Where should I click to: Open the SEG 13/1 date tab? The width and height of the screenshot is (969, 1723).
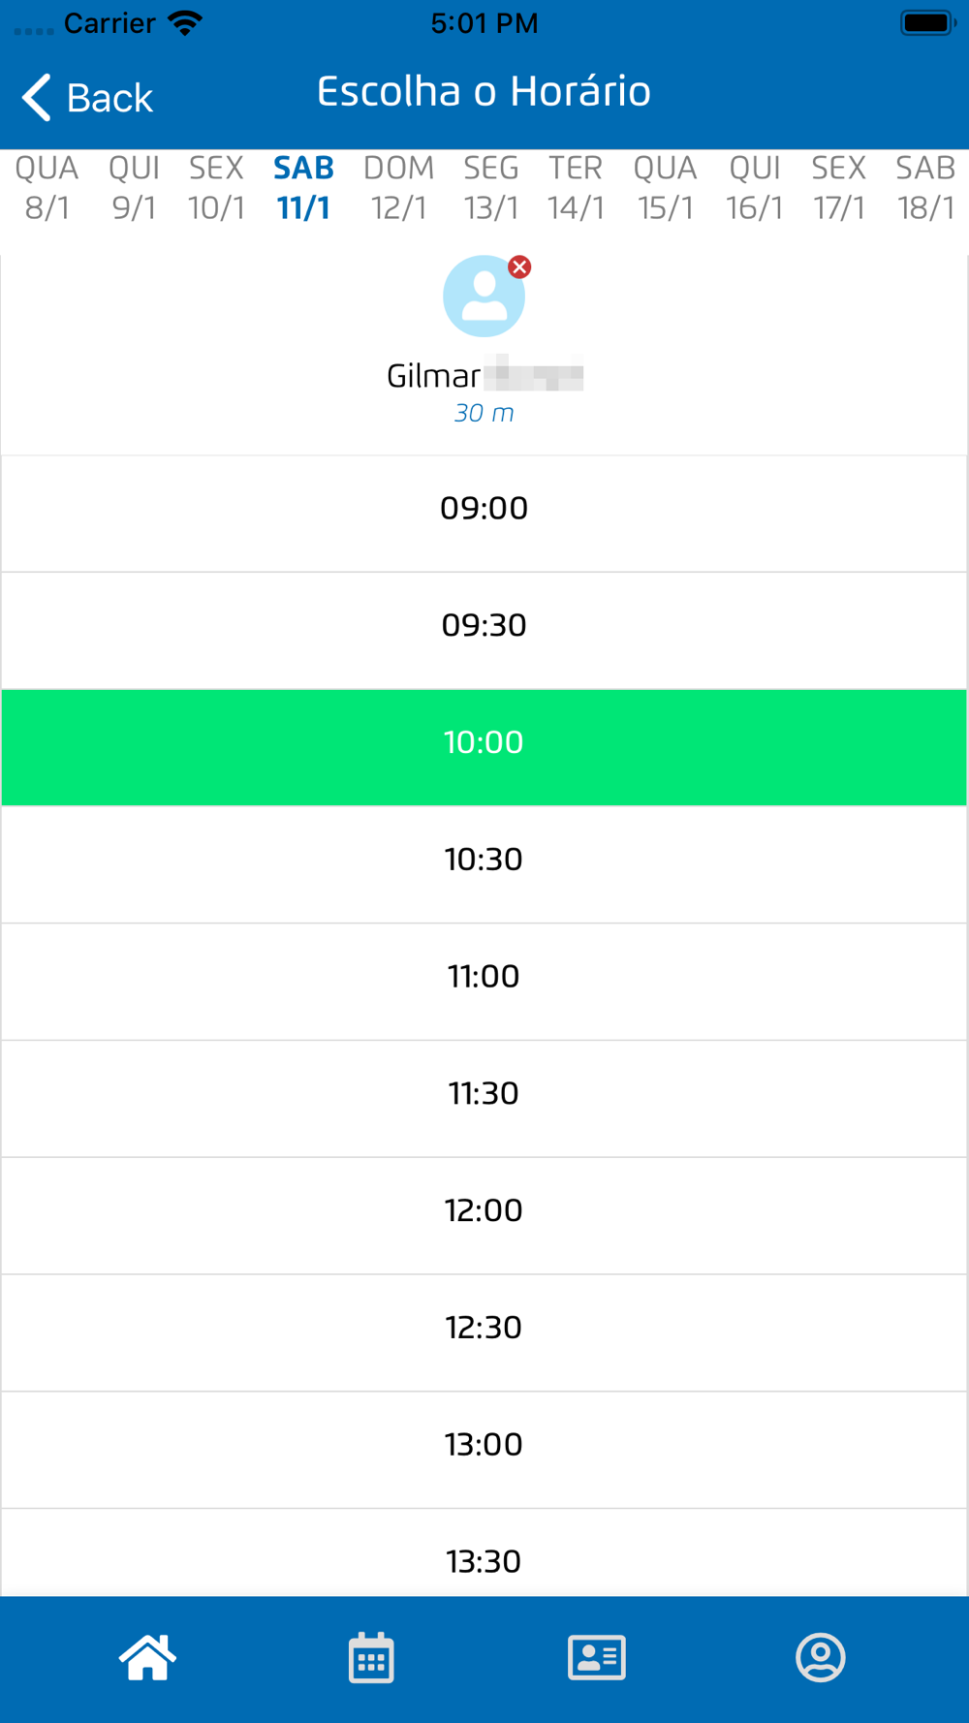coord(491,188)
